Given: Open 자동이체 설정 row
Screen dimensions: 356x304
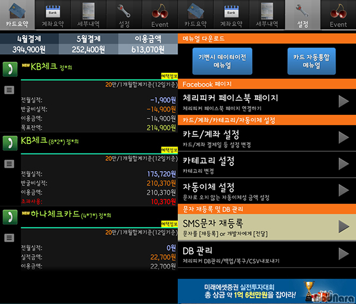Looking at the screenshot, I should pos(267,191).
